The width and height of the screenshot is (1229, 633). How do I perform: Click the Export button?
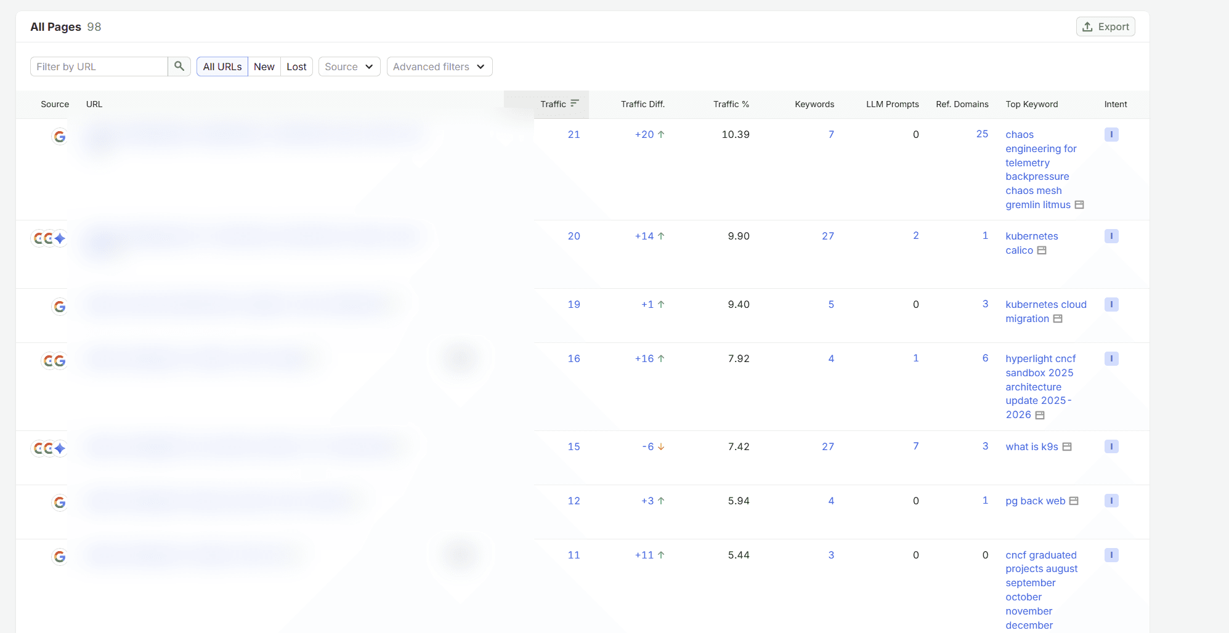(x=1106, y=26)
